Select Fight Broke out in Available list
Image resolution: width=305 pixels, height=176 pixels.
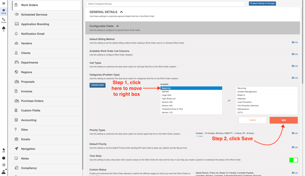pyautogui.click(x=191, y=98)
